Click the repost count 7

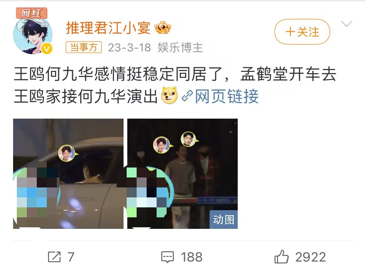click(71, 257)
